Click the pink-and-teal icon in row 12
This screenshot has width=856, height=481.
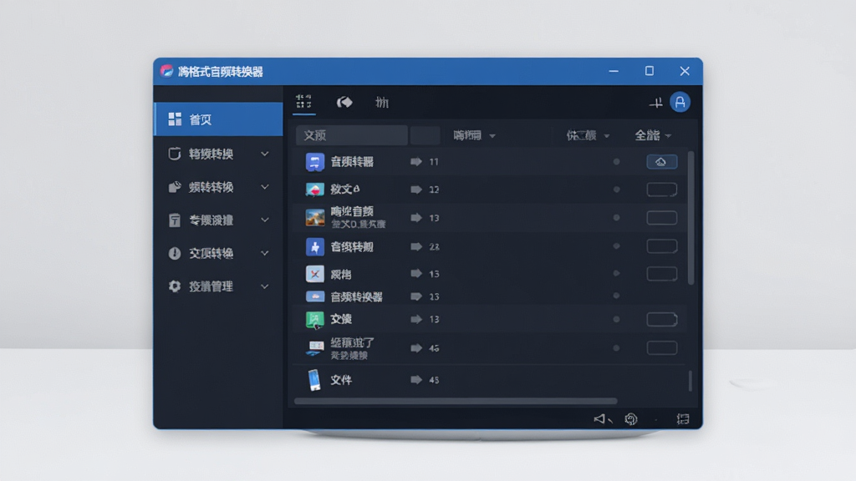315,190
